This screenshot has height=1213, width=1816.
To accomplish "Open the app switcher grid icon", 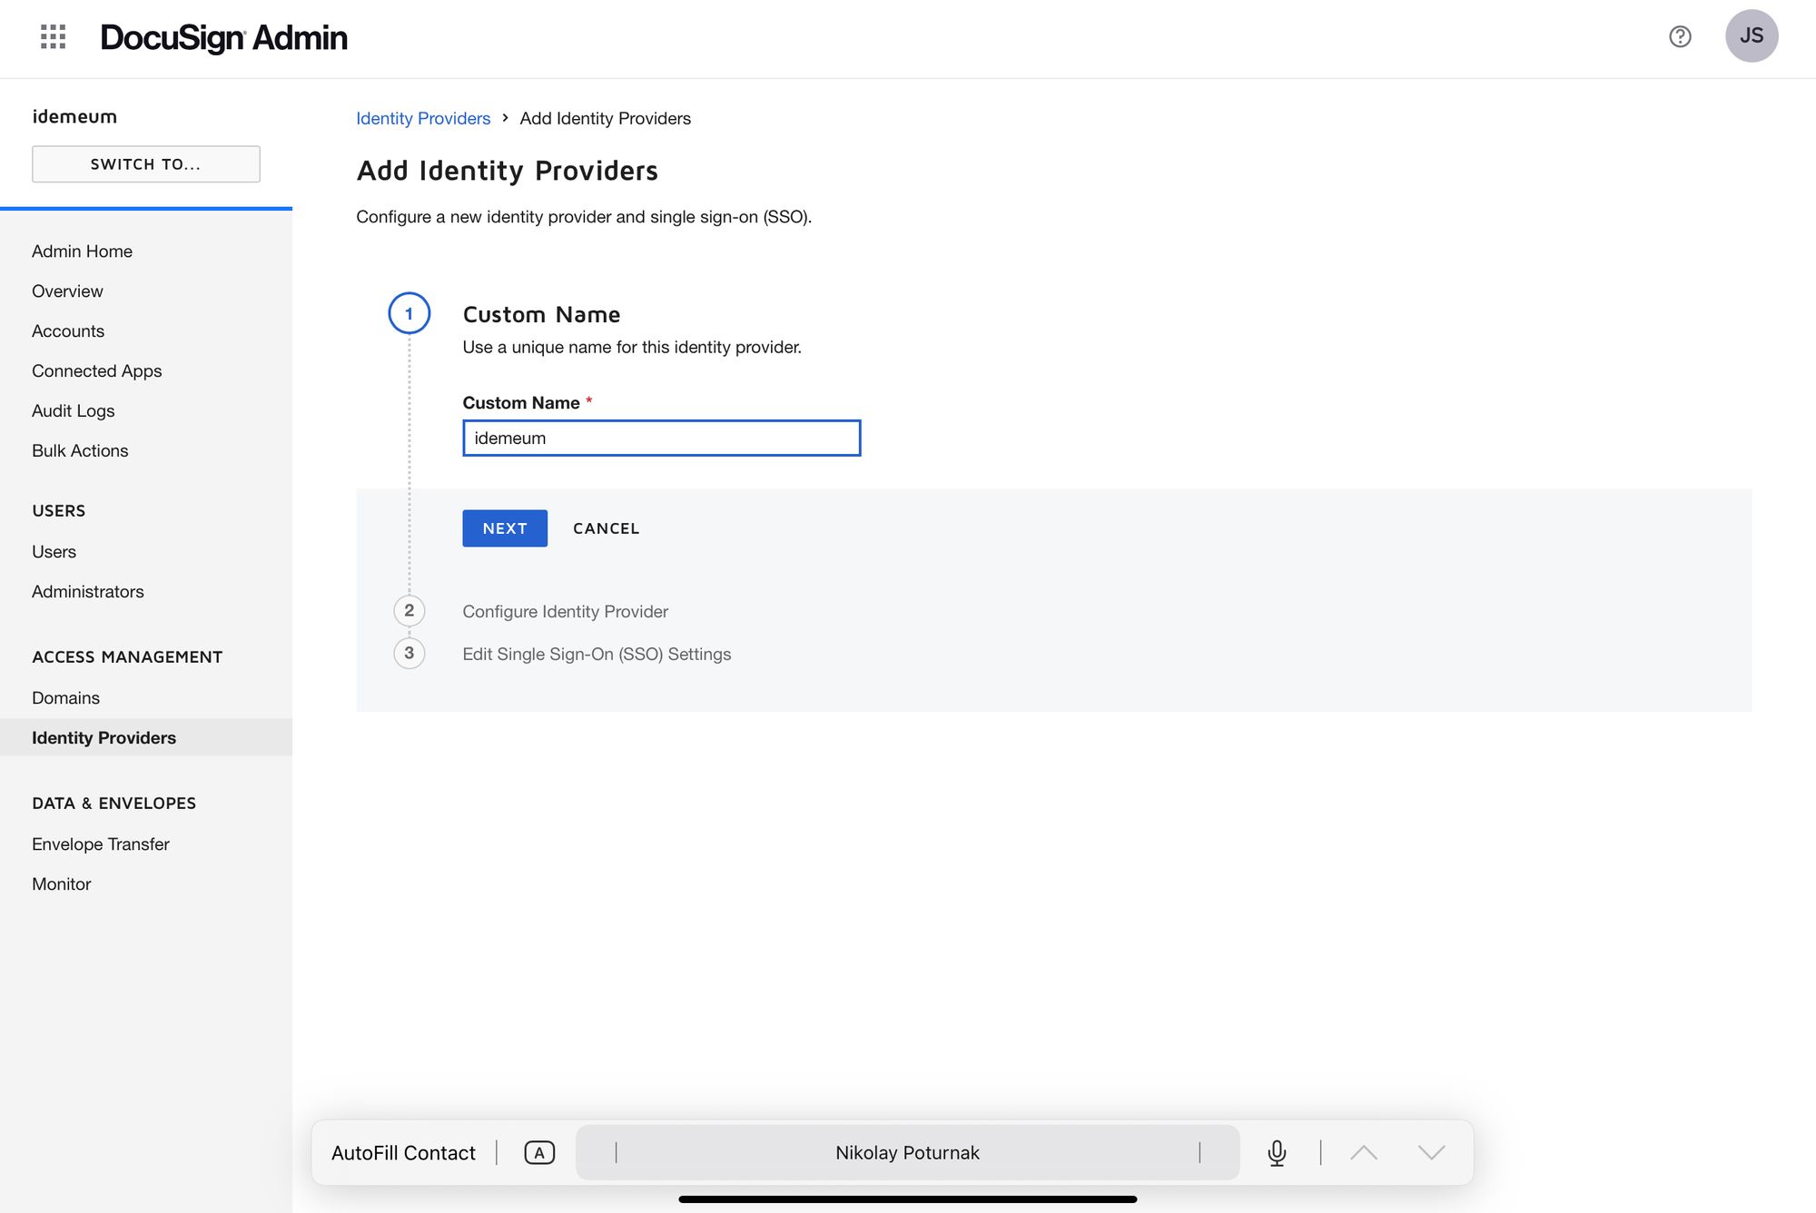I will tap(54, 36).
